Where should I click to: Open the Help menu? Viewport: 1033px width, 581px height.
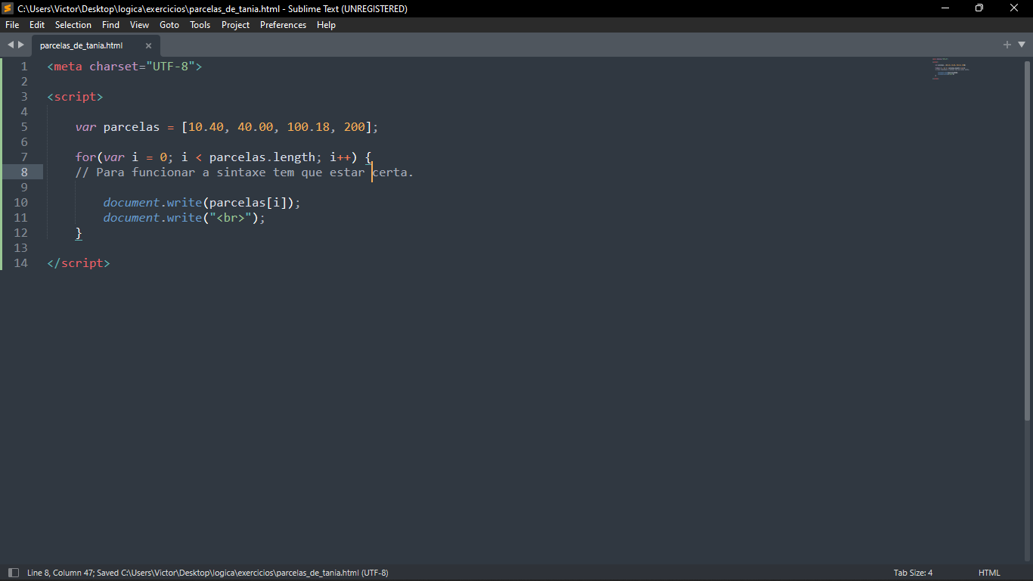pyautogui.click(x=326, y=25)
